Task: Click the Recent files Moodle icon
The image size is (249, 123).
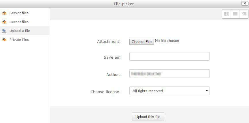Action: pos(4,22)
